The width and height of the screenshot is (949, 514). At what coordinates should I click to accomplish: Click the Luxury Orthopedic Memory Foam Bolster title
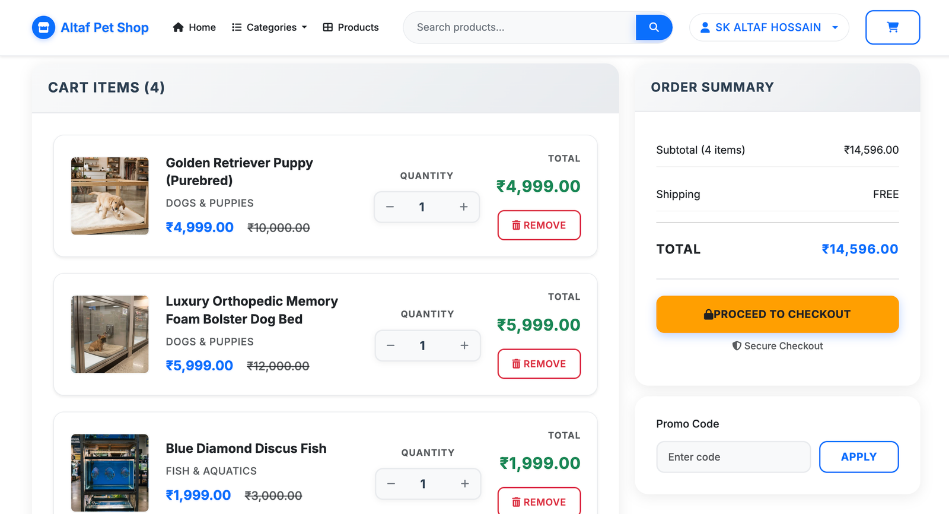(252, 310)
